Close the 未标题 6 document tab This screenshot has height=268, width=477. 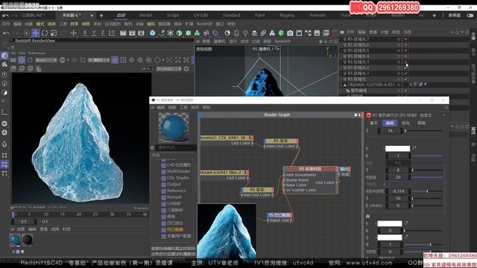92,15
